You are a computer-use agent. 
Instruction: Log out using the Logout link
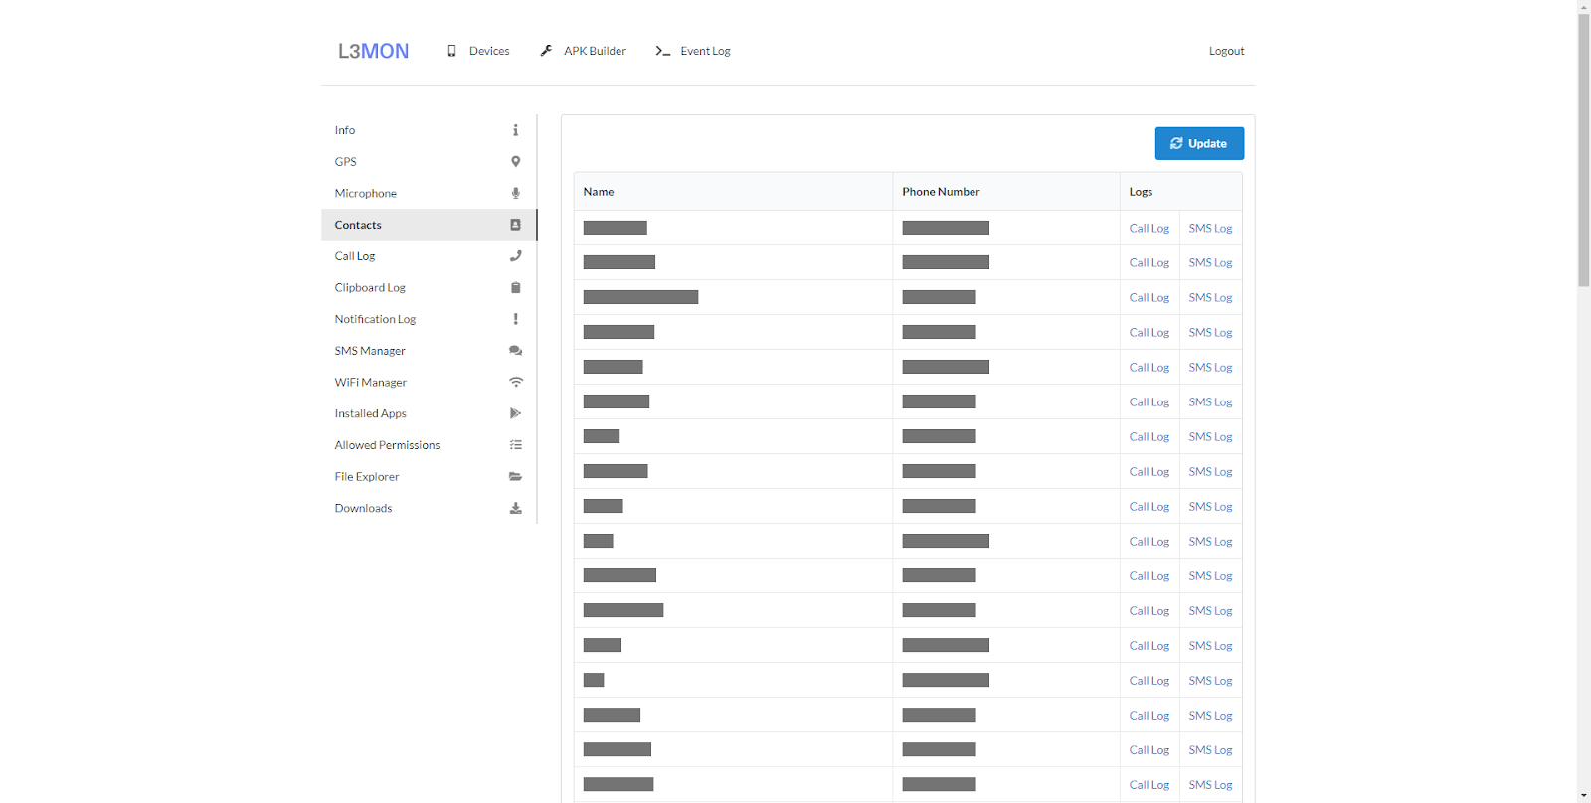[x=1226, y=51]
